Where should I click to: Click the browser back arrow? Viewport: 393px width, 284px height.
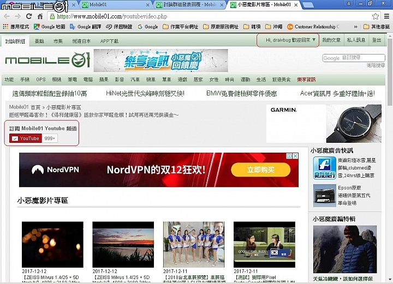click(x=7, y=16)
